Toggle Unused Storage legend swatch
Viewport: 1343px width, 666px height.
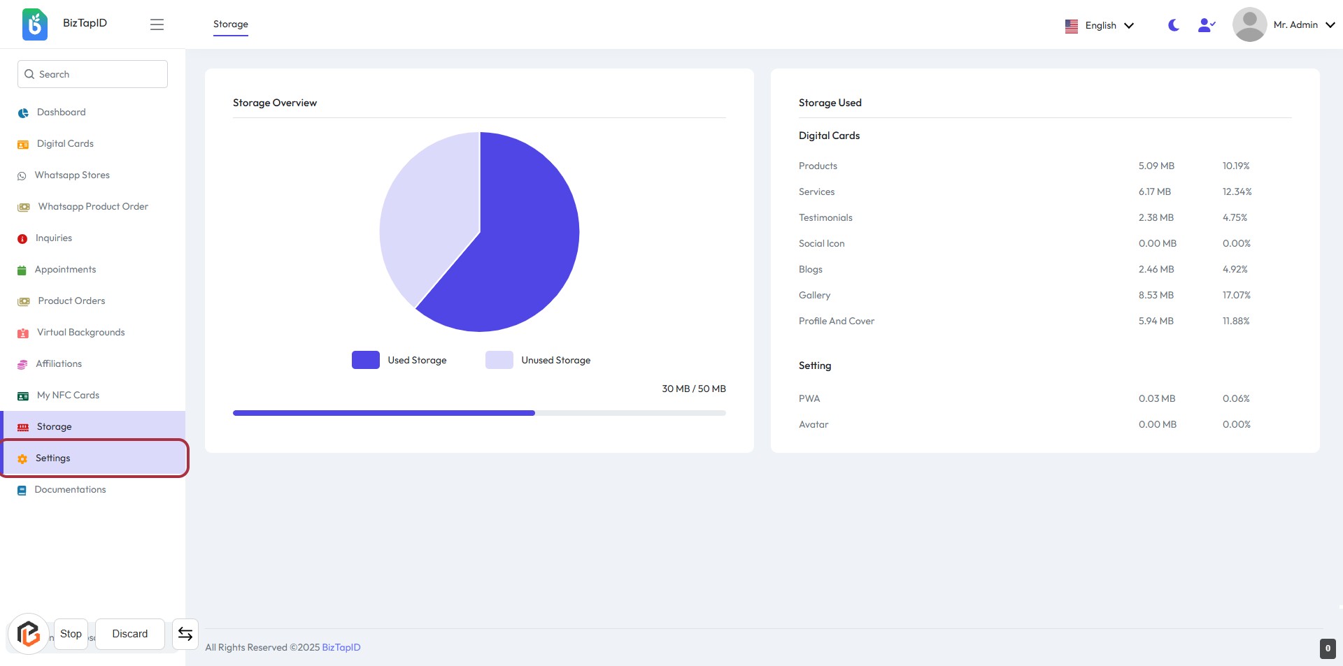(499, 360)
